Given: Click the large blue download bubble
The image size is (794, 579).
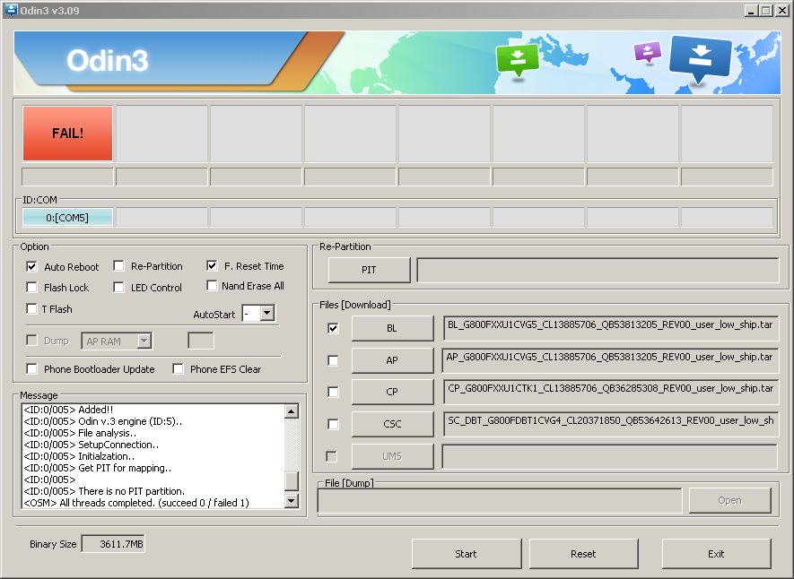Looking at the screenshot, I should [701, 58].
